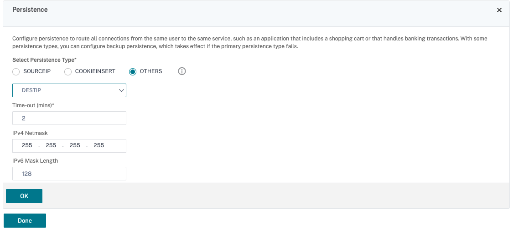
Task: Click the Time-out minutes input field
Action: (x=69, y=118)
